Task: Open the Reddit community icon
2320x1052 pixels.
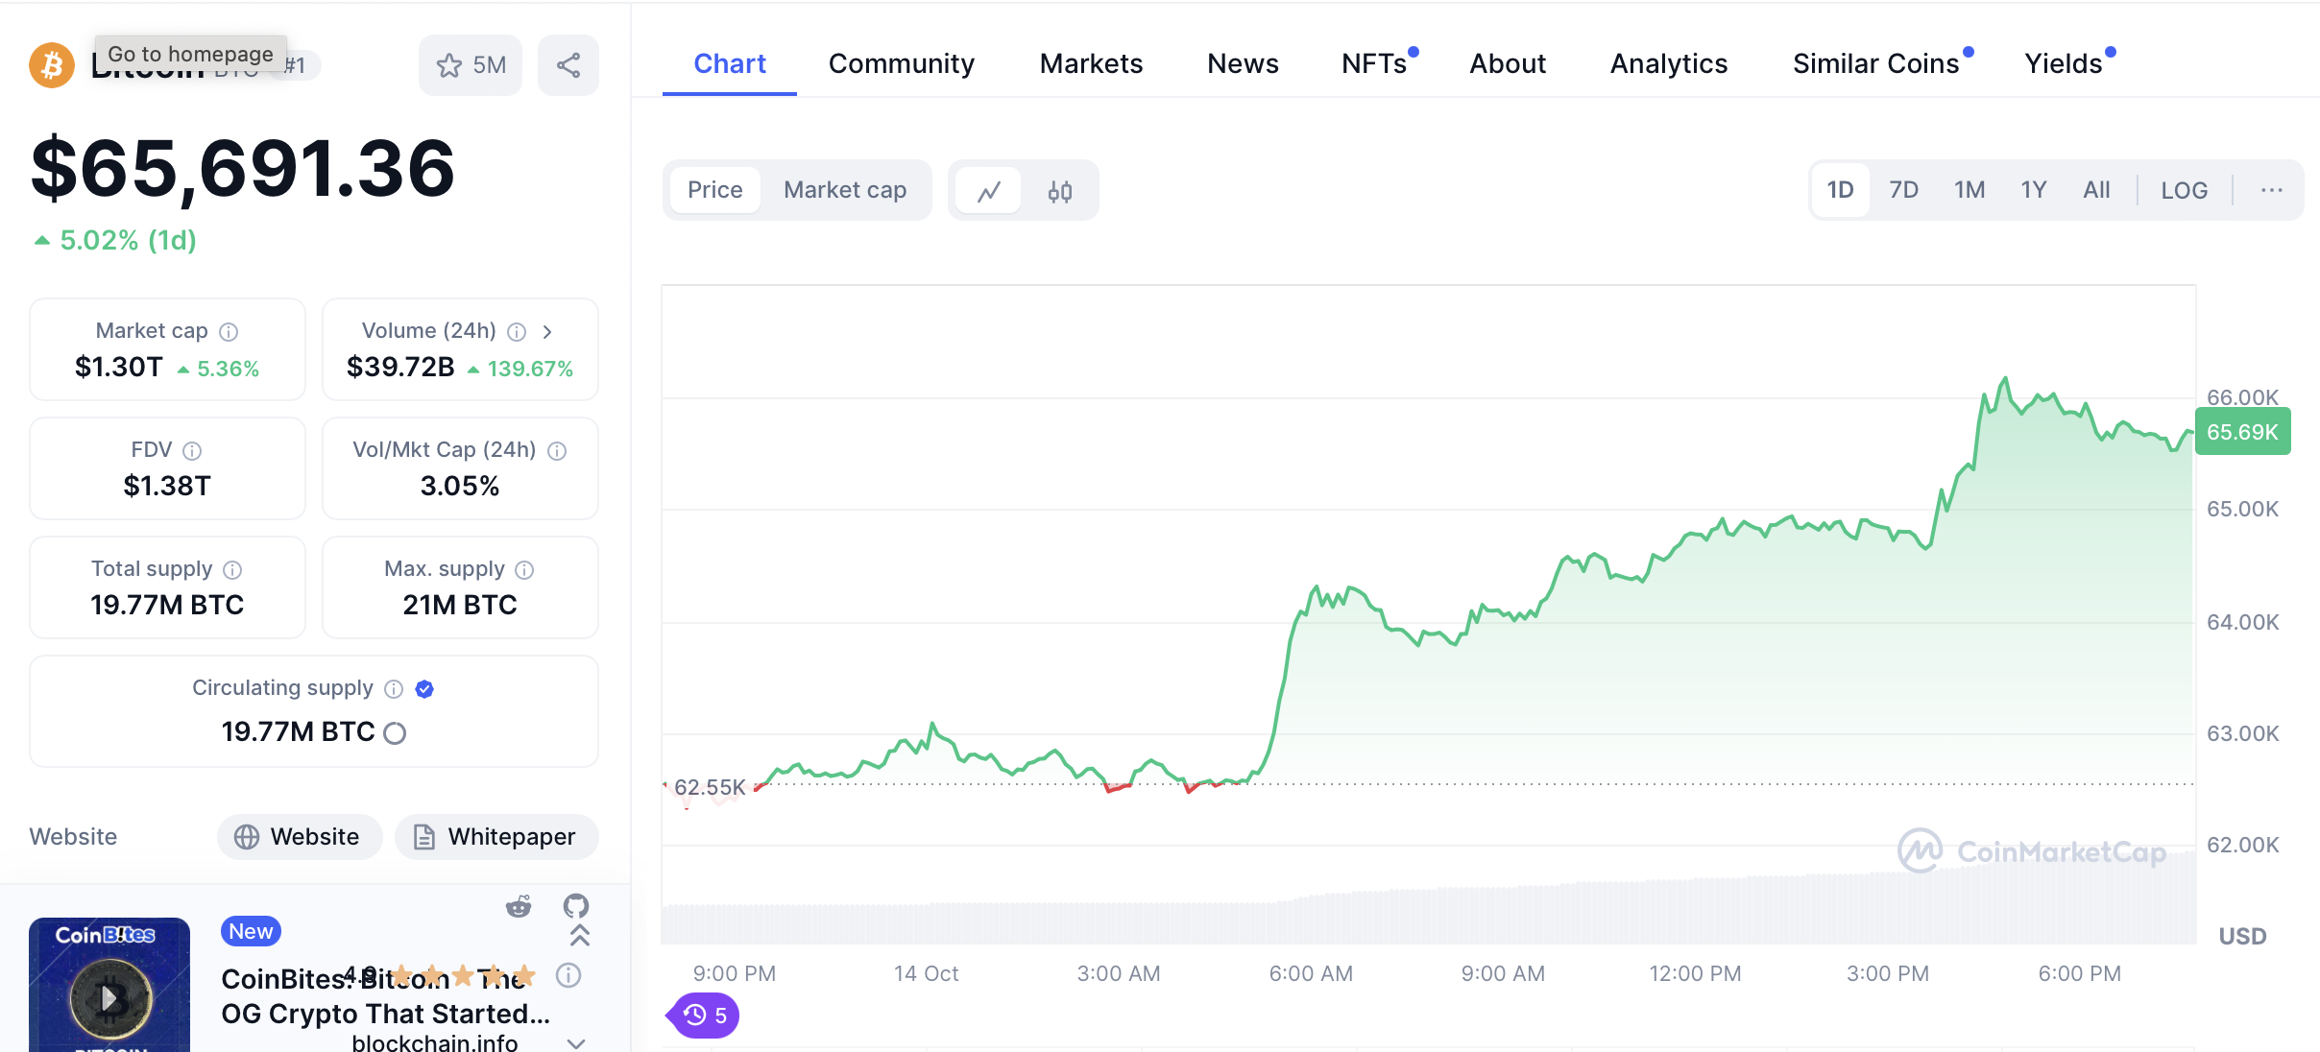Action: click(519, 906)
